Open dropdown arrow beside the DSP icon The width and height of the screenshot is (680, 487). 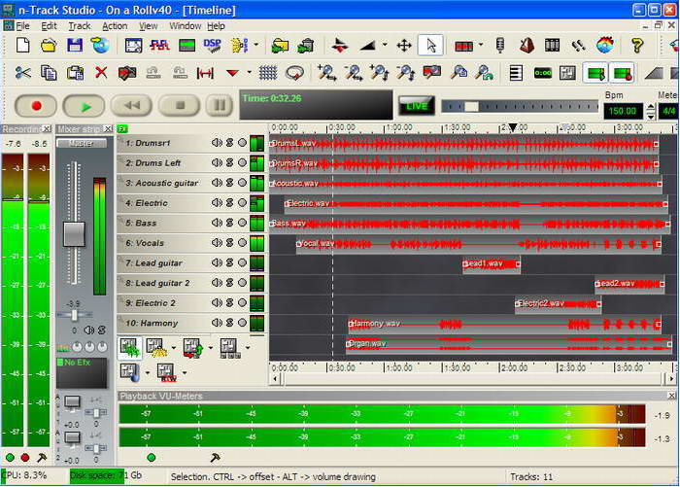pyautogui.click(x=255, y=45)
